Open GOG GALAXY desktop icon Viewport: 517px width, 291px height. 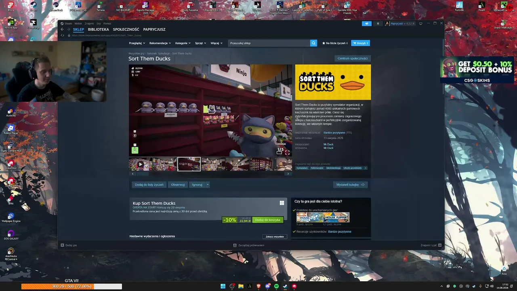[11, 235]
